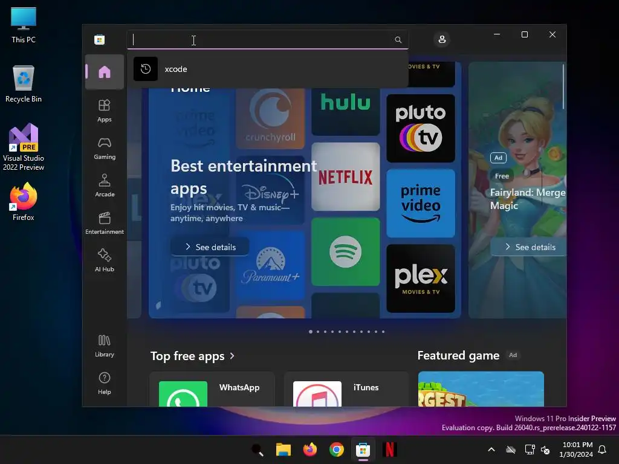Open the Entertainment sidebar section

coord(104,223)
